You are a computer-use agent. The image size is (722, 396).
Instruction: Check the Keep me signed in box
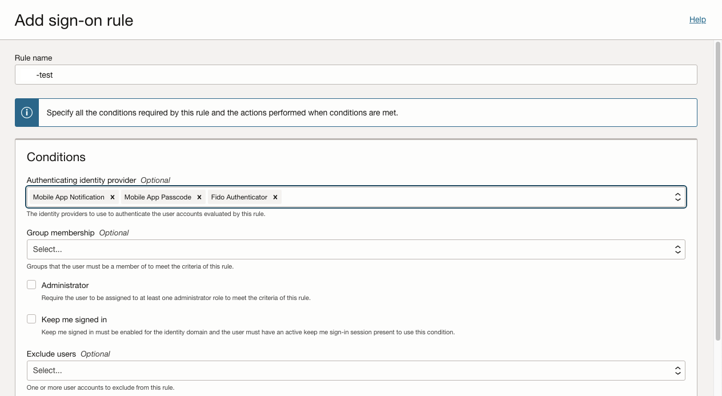click(31, 319)
